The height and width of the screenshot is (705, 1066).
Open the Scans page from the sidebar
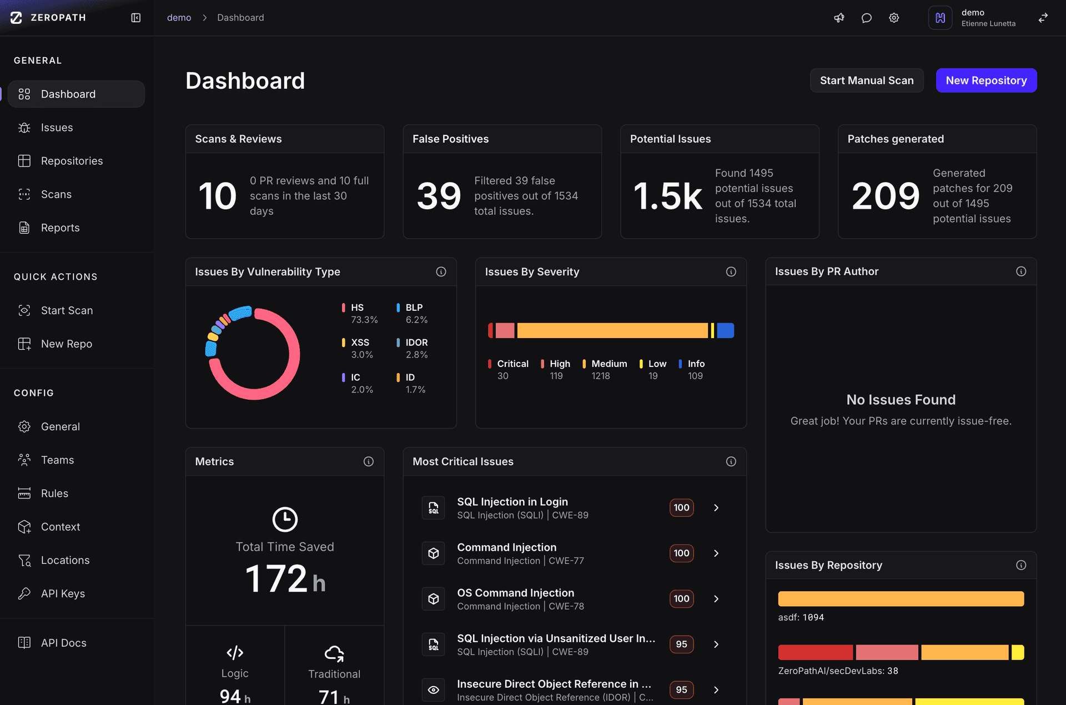click(56, 194)
